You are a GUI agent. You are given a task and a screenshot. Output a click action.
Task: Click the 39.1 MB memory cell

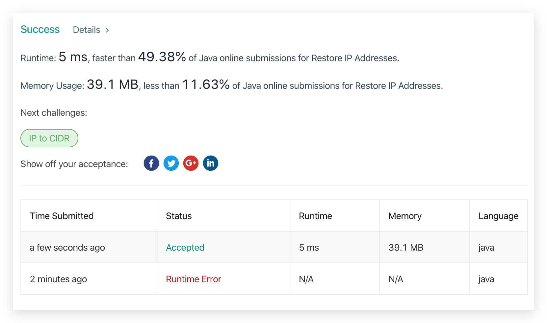coord(406,247)
